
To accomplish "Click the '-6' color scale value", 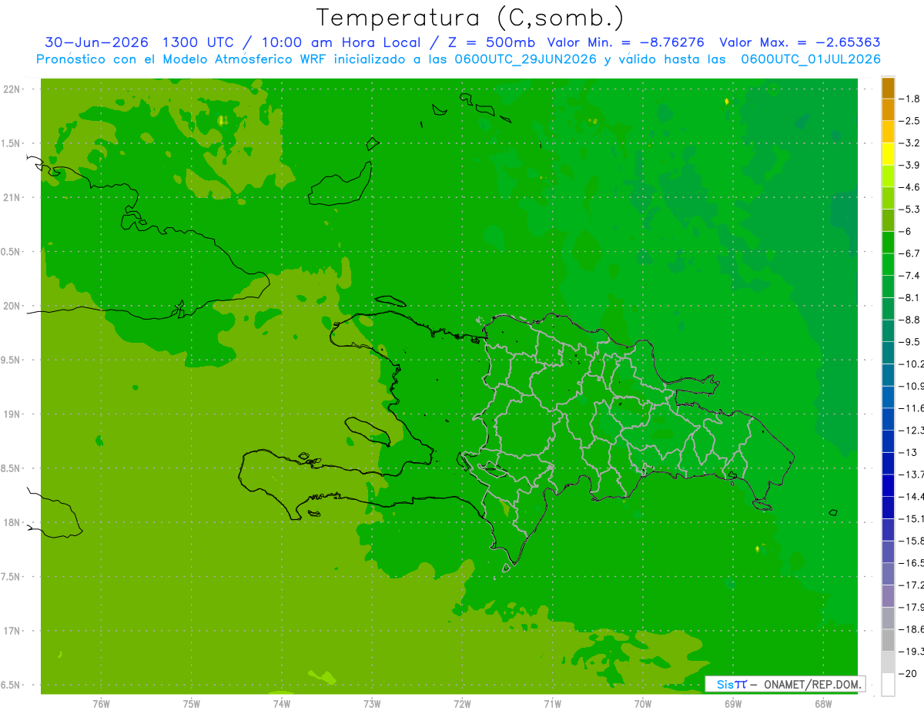I will click(906, 231).
